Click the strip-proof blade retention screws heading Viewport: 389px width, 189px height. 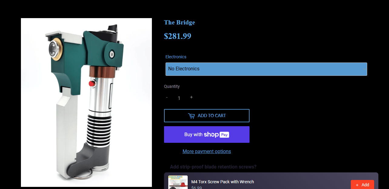[213, 167]
